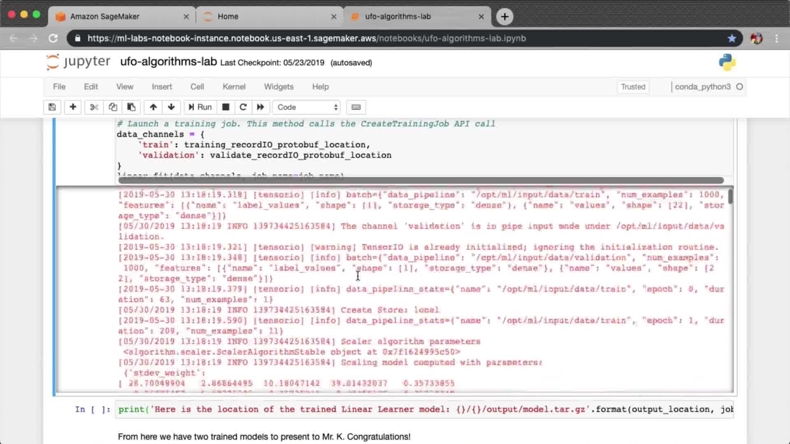This screenshot has height=444, width=790.
Task: Interrupt the kernel with stop icon
Action: (225, 107)
